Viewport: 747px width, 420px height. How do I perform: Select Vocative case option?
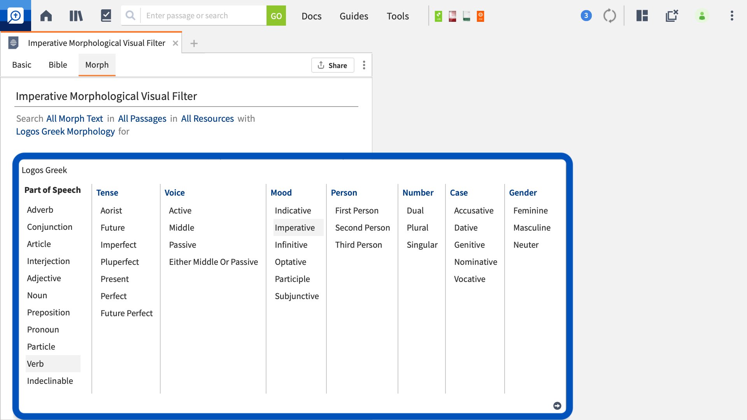[x=470, y=279]
